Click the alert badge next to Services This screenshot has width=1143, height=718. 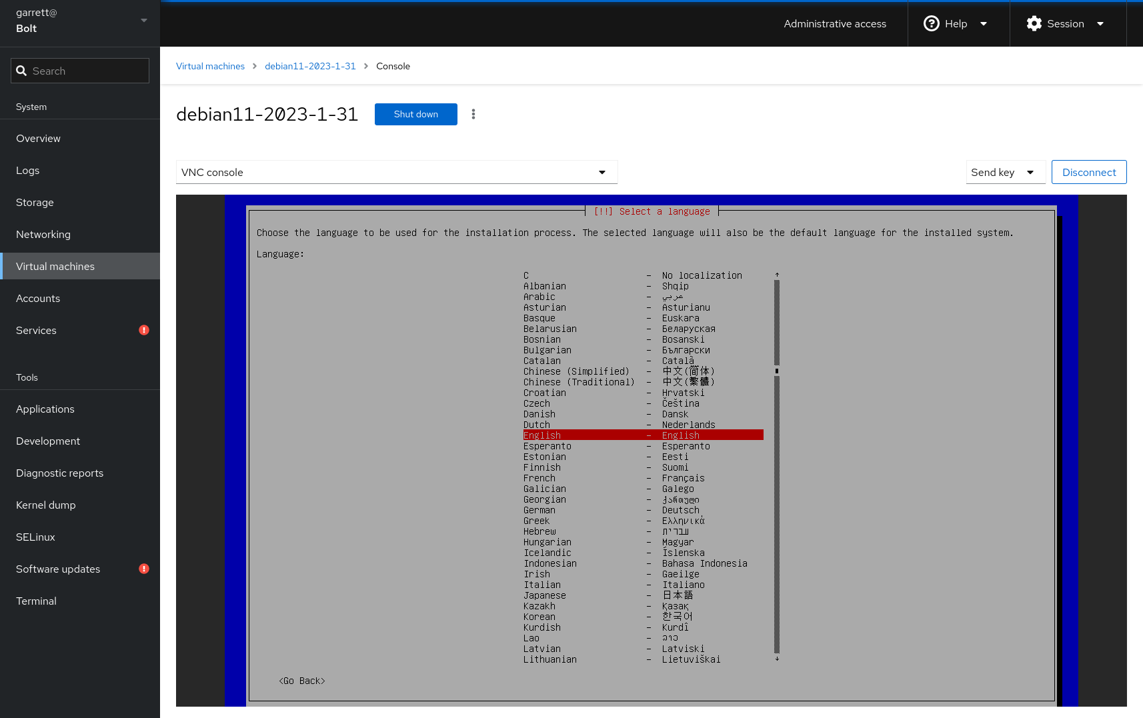(143, 330)
